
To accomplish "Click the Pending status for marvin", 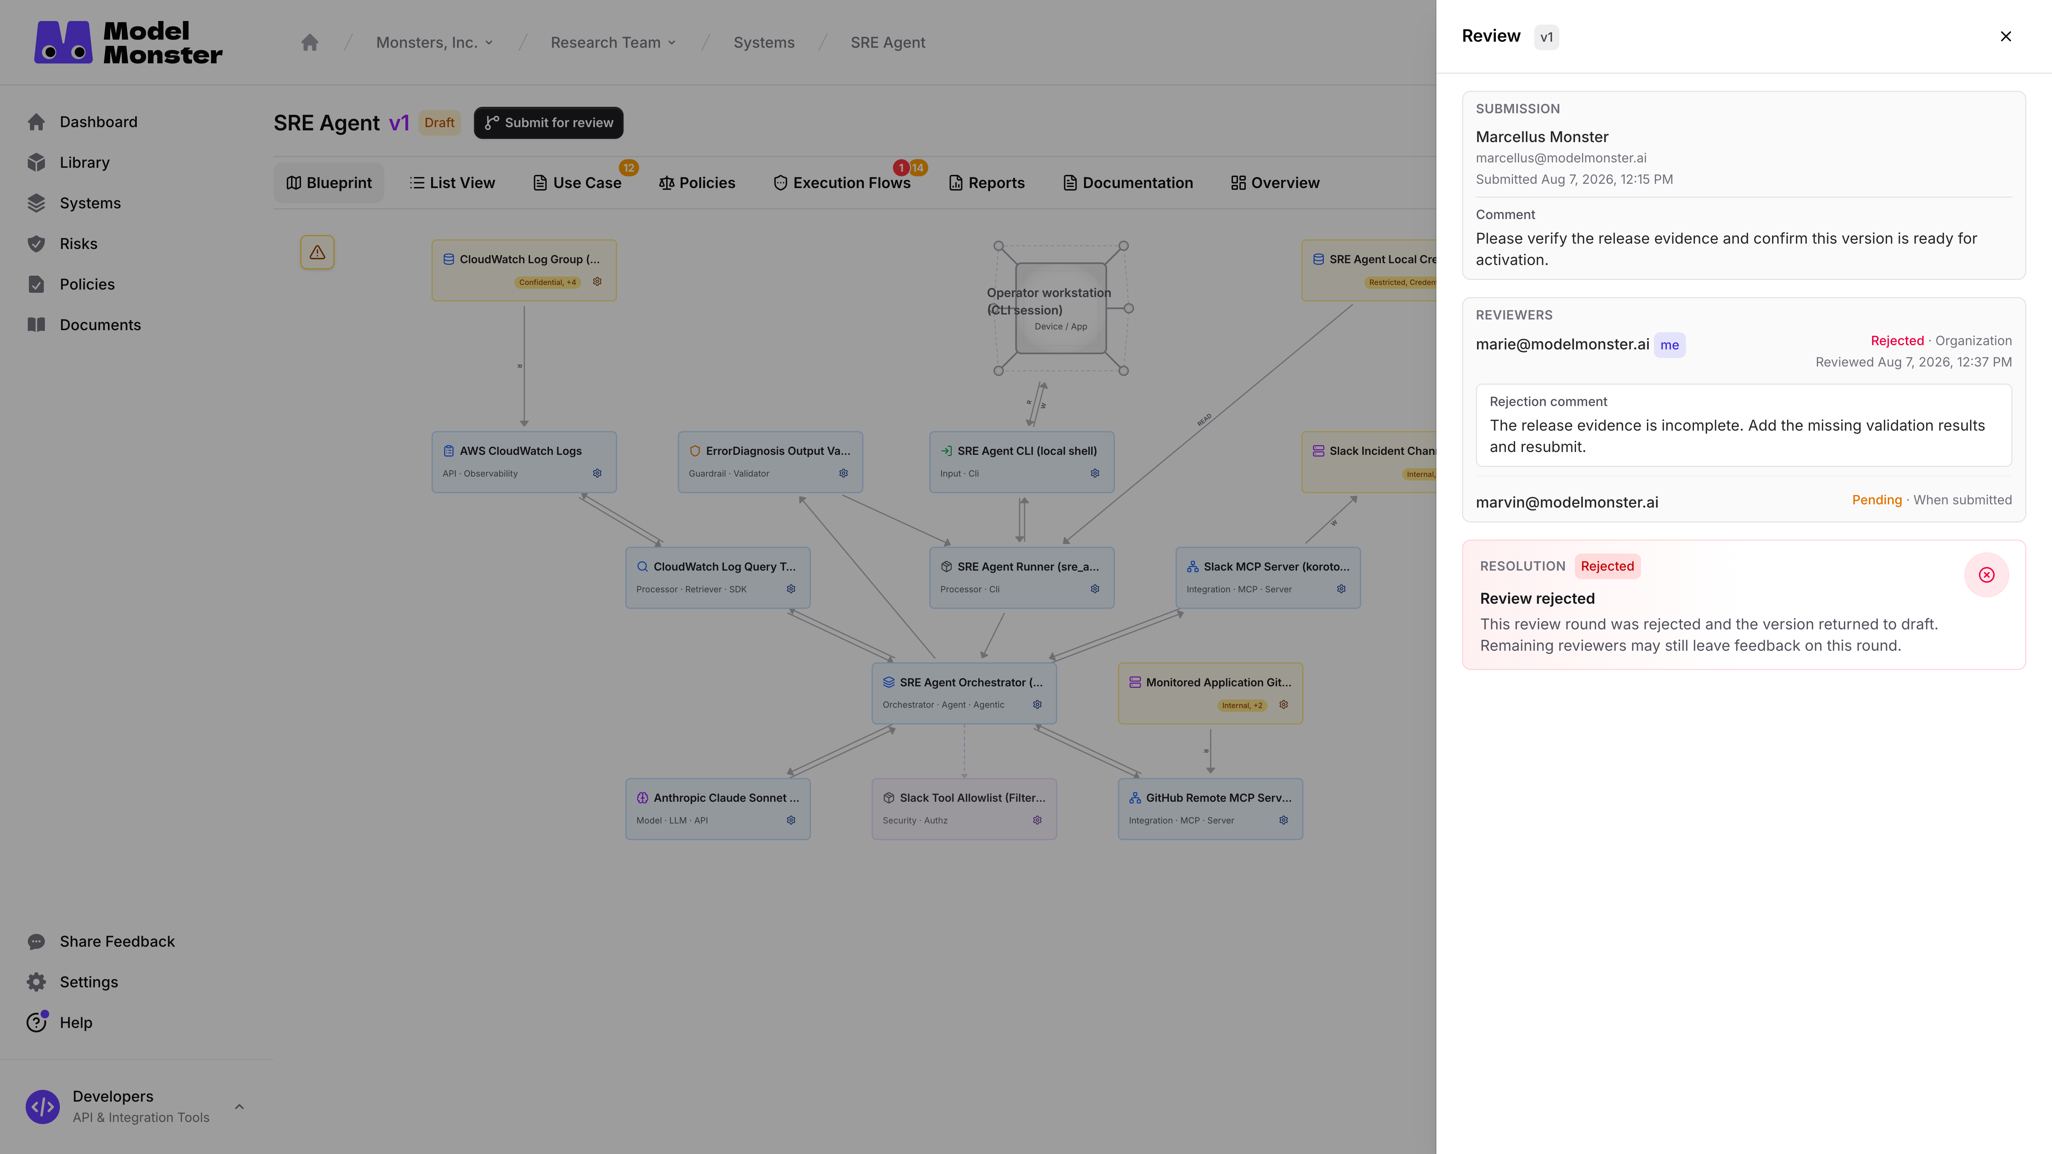I will point(1877,500).
